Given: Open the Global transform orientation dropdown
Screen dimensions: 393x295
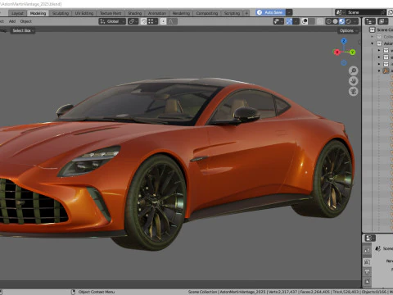Looking at the screenshot, I should coord(112,21).
